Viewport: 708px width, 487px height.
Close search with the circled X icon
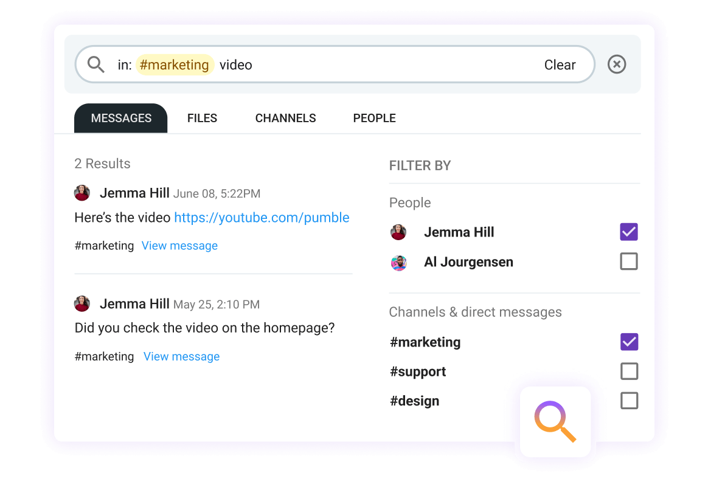pyautogui.click(x=616, y=64)
